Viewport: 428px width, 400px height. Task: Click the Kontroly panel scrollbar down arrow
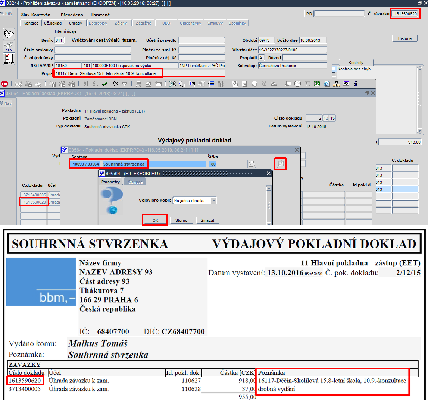tap(419, 130)
